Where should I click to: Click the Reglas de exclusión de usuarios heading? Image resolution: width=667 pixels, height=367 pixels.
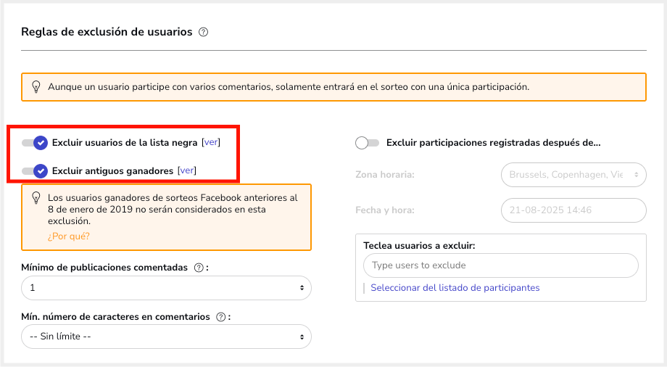(107, 32)
